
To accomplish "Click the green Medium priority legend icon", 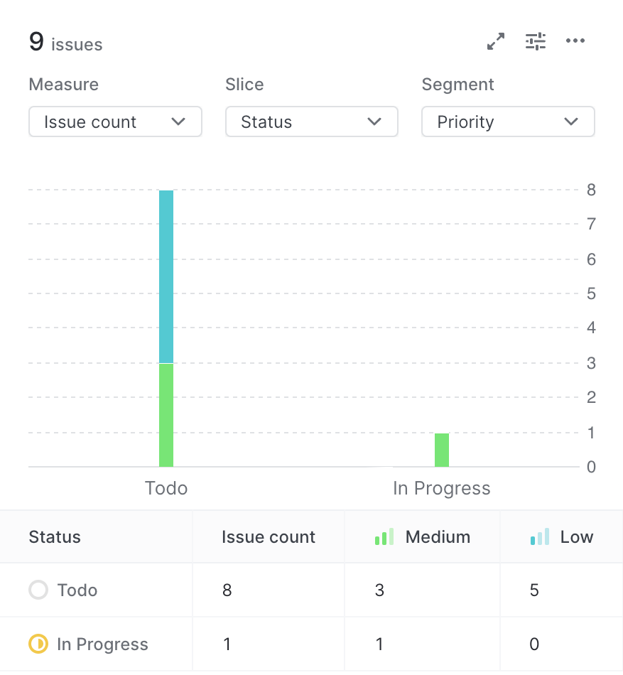I will [x=384, y=536].
